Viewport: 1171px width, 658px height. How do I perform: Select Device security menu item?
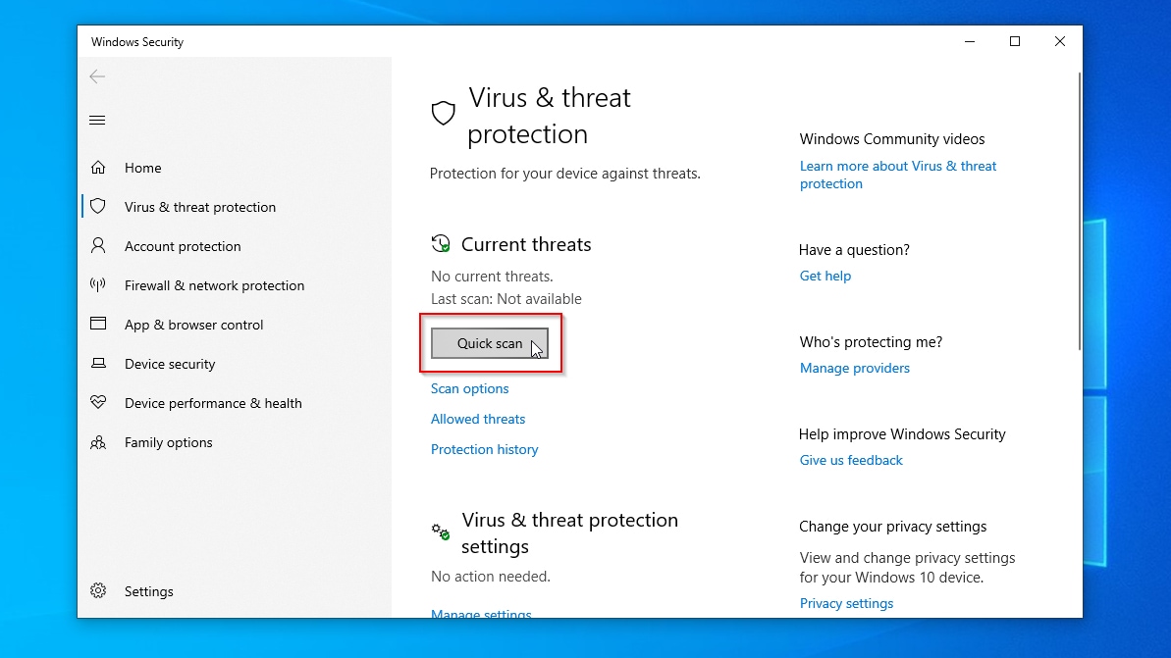pyautogui.click(x=170, y=364)
